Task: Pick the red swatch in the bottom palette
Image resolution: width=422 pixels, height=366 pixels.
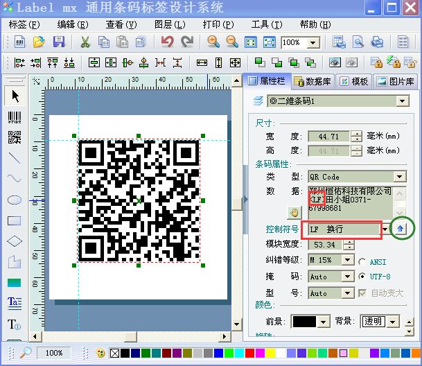Action: 249,353
